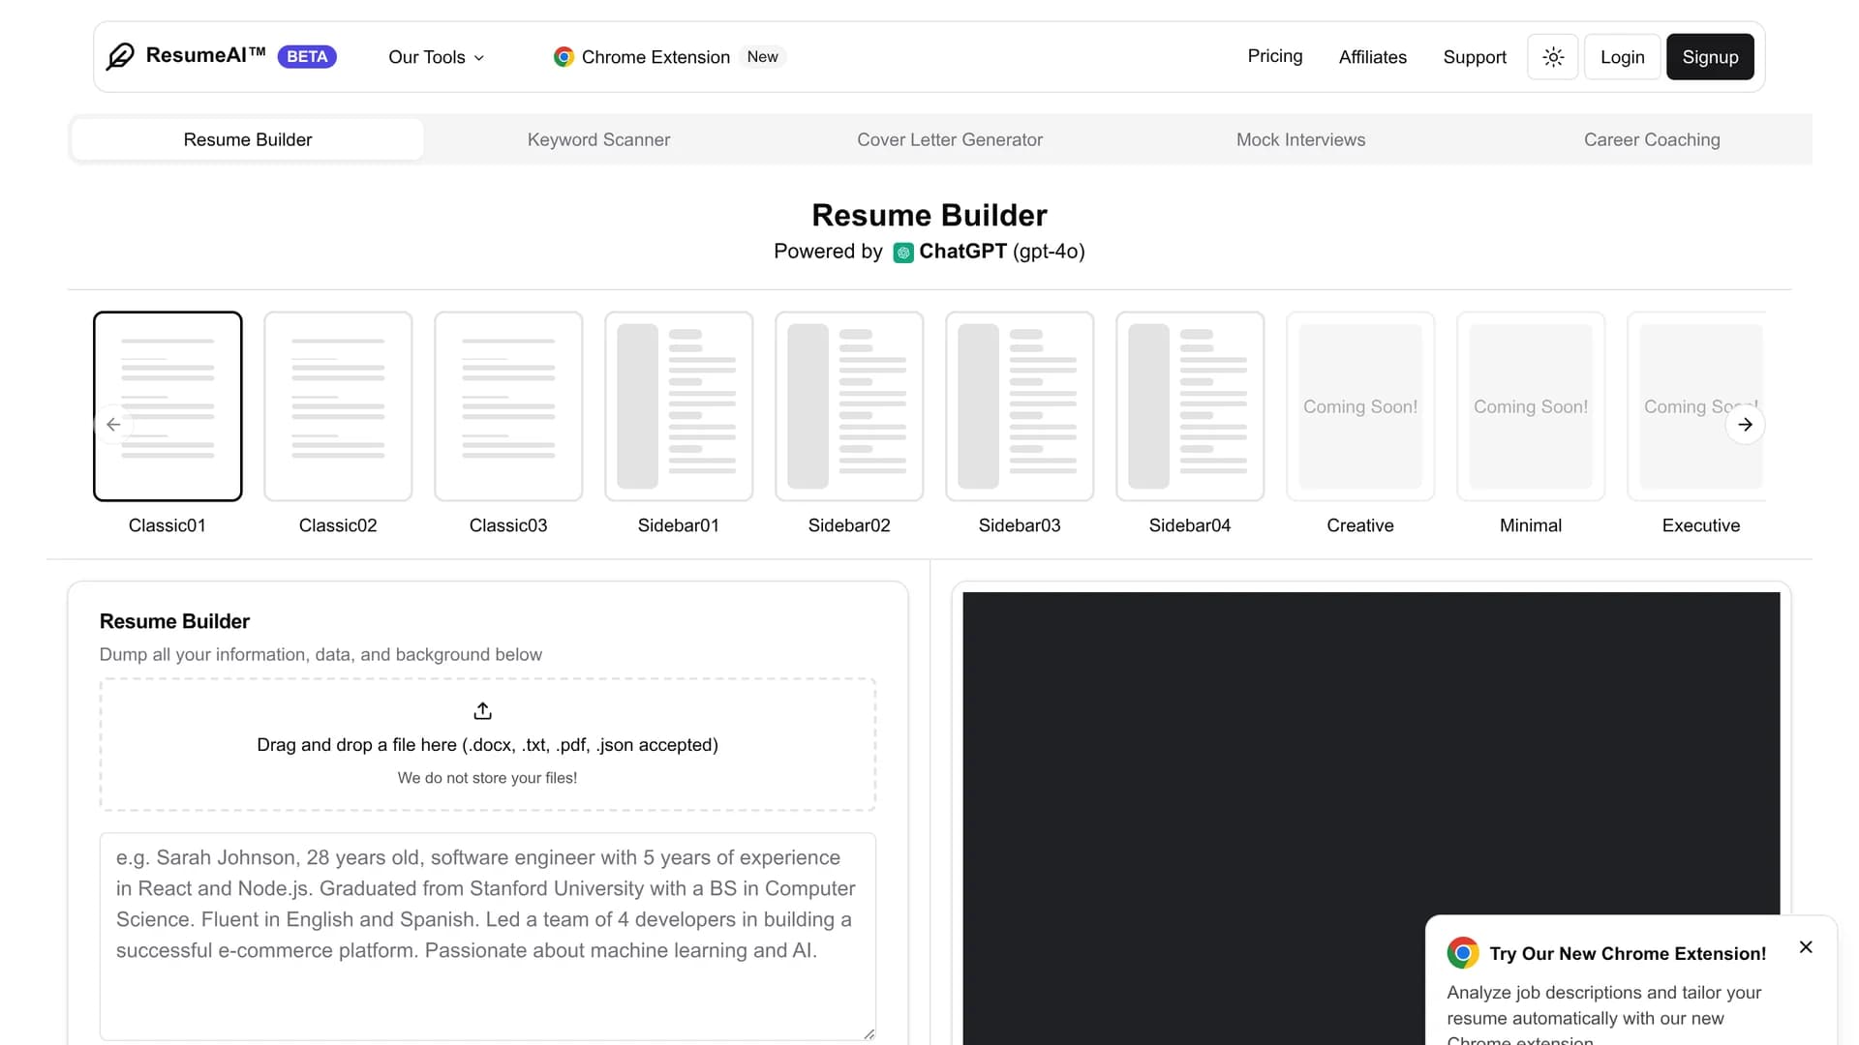Image resolution: width=1859 pixels, height=1045 pixels.
Task: Select the Sidebar04 template thumbnail
Action: point(1190,406)
